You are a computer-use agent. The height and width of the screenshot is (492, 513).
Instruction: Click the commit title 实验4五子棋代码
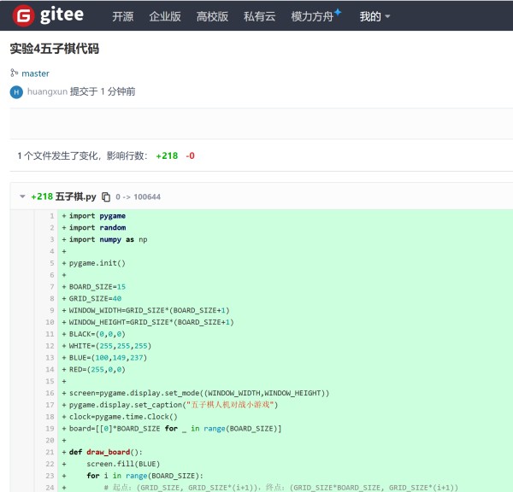(55, 49)
